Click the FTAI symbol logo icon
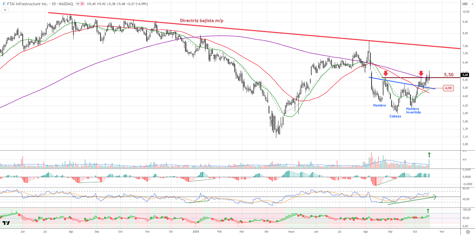475x235 pixels. (x=4, y=4)
